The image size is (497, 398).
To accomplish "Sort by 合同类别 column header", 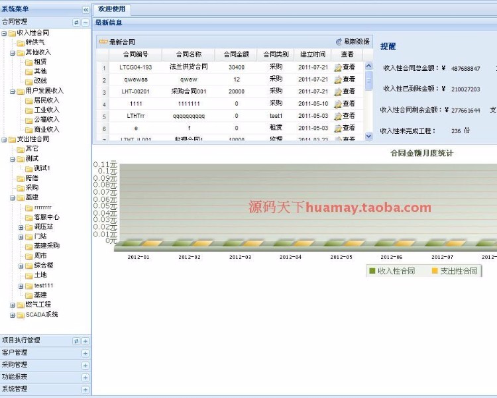I will pyautogui.click(x=276, y=54).
